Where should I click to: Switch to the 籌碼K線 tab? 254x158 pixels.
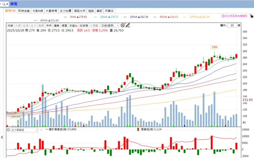pos(10,11)
